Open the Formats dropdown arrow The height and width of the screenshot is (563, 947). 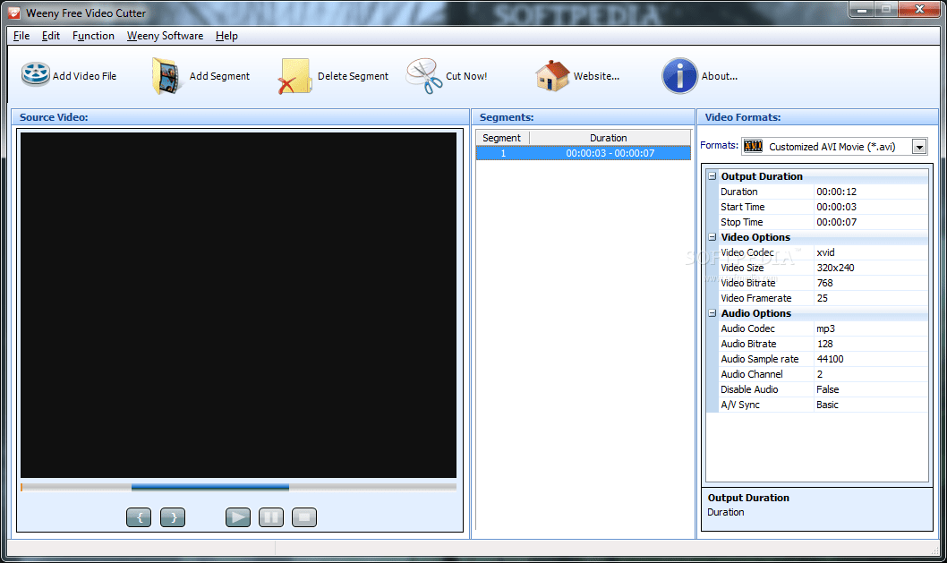tap(919, 147)
